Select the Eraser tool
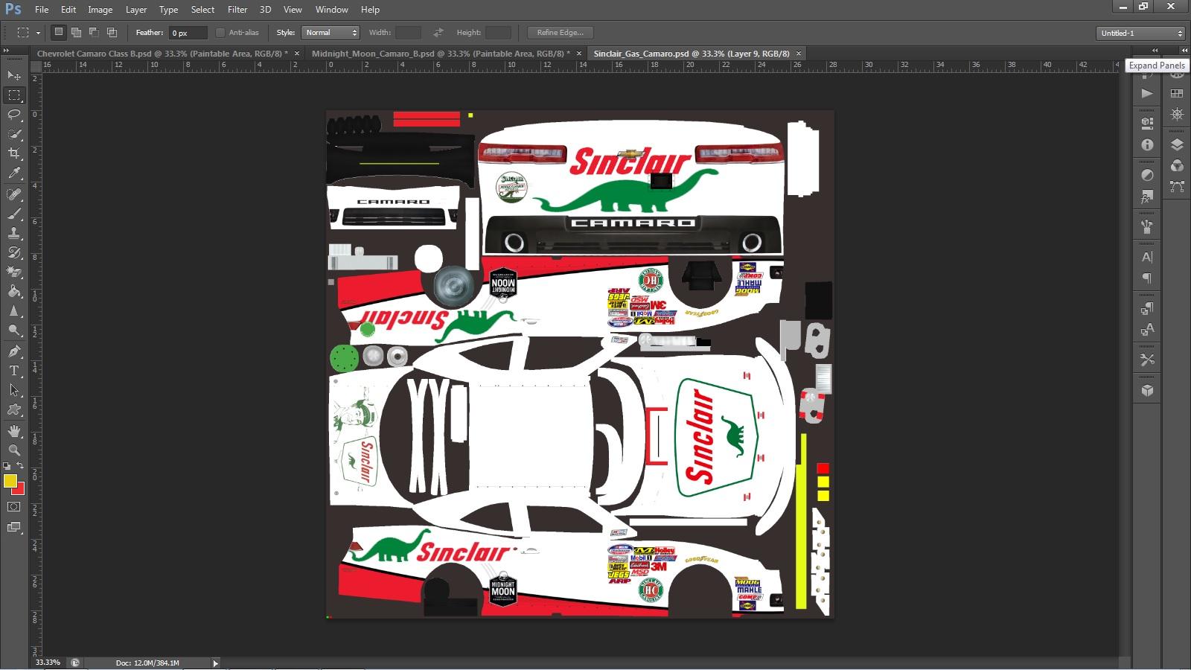Image resolution: width=1191 pixels, height=670 pixels. pos(14,272)
